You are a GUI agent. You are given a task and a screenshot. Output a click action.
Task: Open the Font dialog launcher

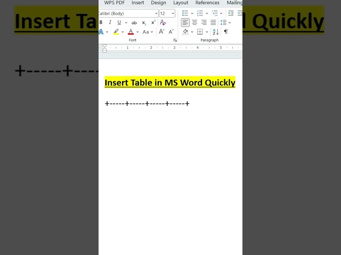click(175, 40)
